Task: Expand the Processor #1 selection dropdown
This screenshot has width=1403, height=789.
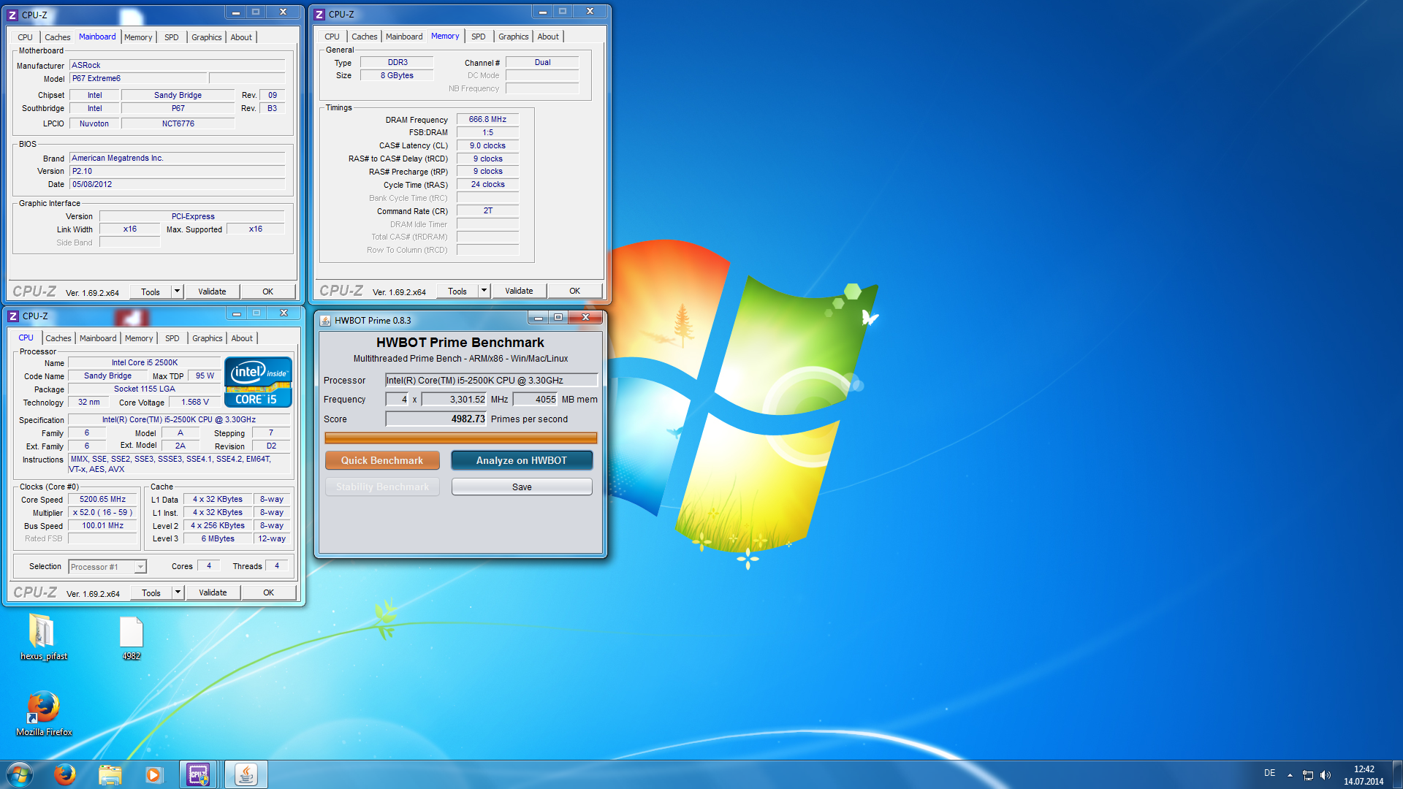Action: [x=140, y=567]
